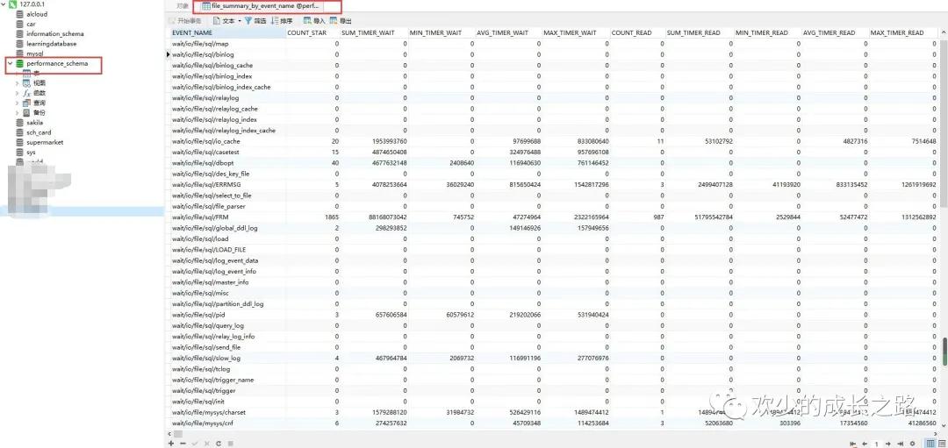
Task: Click the delete record minus icon
Action: pos(183,444)
